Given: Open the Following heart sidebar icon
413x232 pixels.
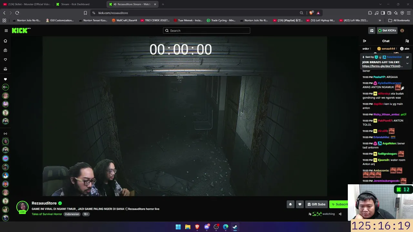Looking at the screenshot, I should pyautogui.click(x=5, y=60).
